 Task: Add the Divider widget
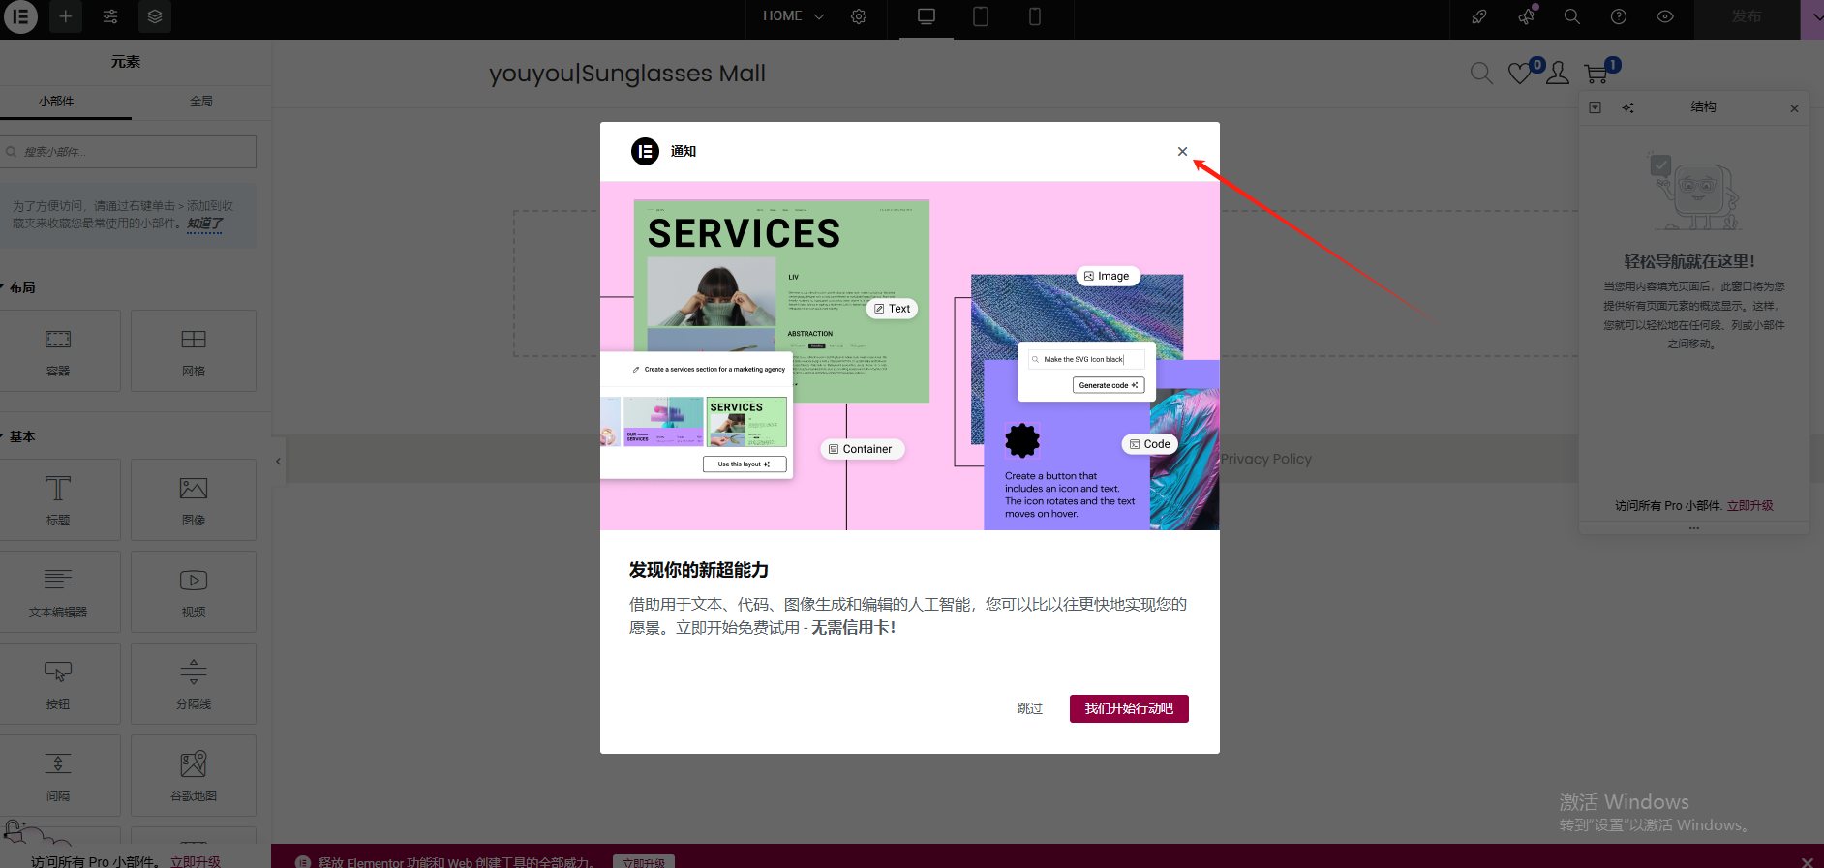click(x=194, y=683)
